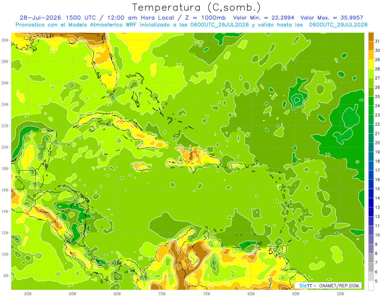This screenshot has height=298, width=386.
Task: Click the color scale label "13"
Action: pyautogui.click(x=378, y=207)
